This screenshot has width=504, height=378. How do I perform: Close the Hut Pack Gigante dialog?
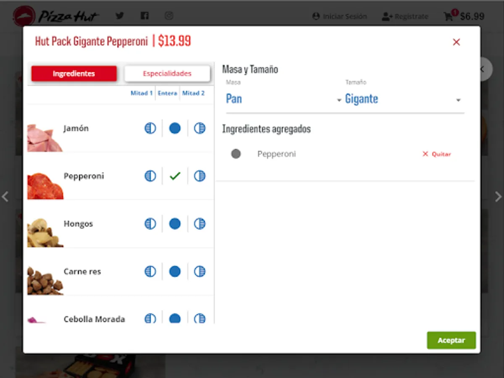point(457,42)
